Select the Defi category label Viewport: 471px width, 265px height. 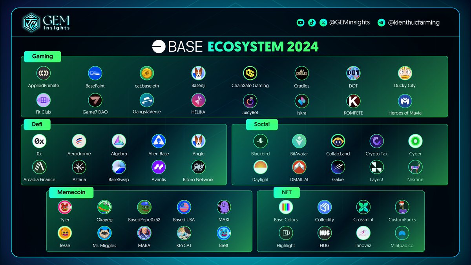coord(37,124)
